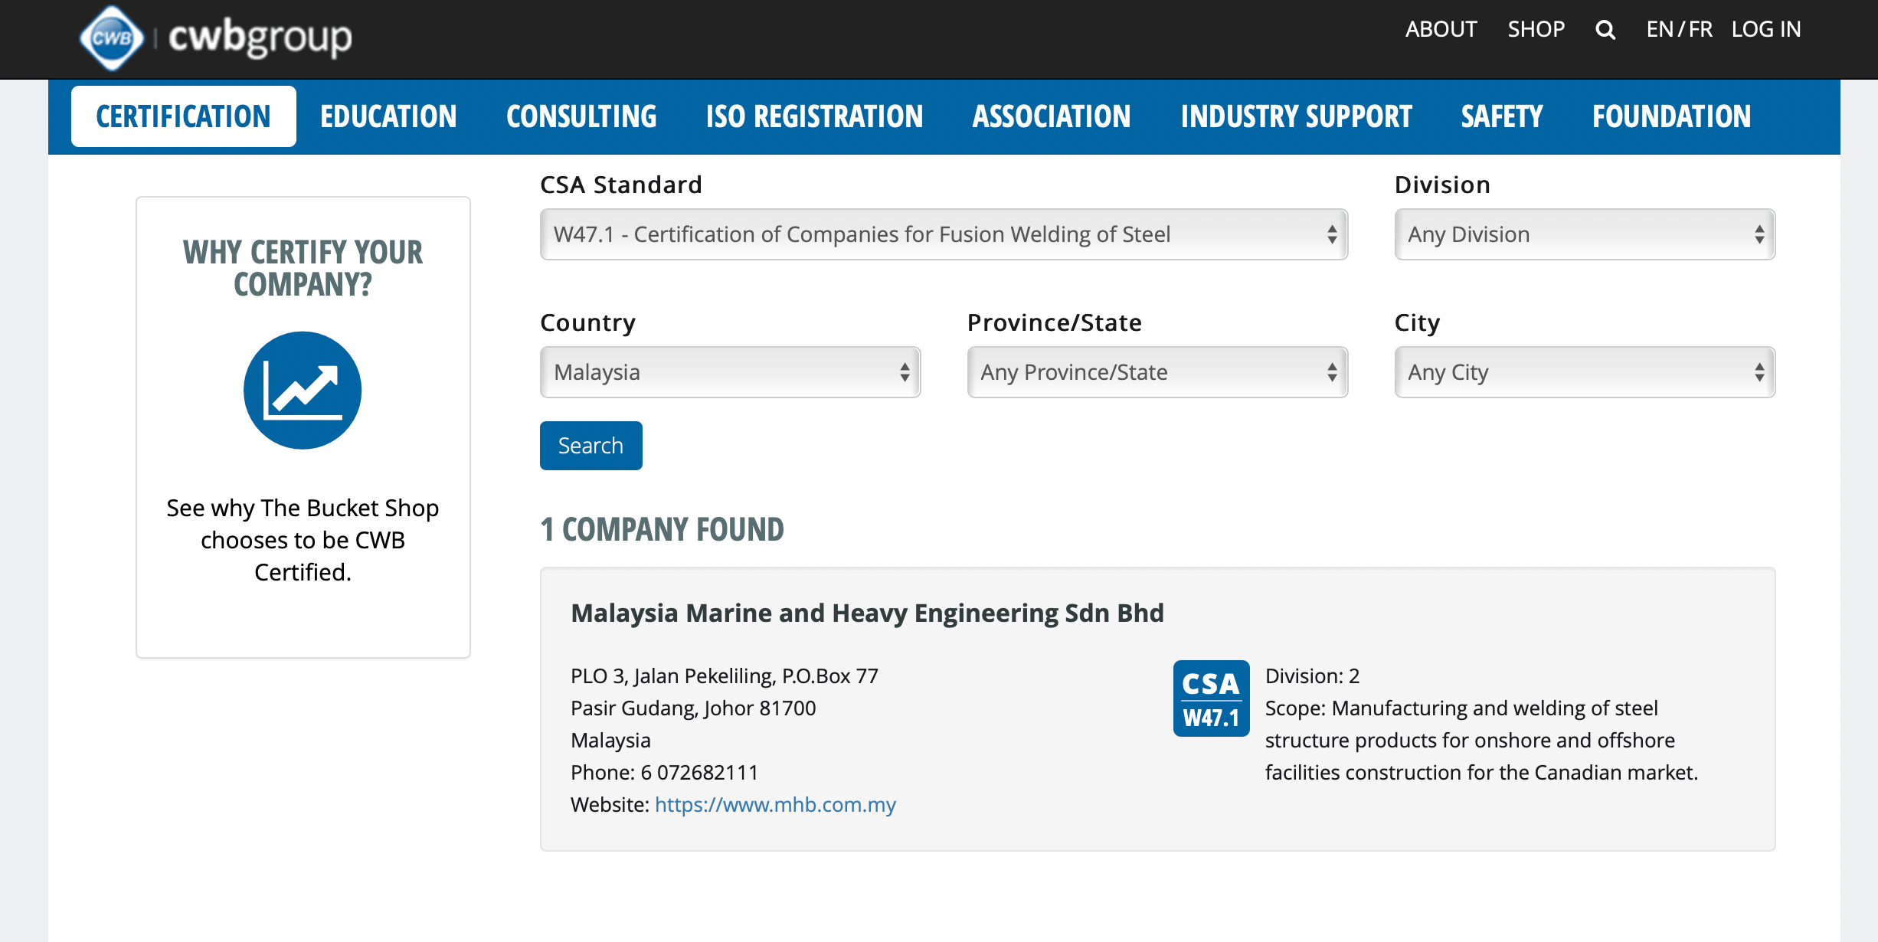The height and width of the screenshot is (942, 1878).
Task: Switch to the Education tab
Action: [x=388, y=116]
